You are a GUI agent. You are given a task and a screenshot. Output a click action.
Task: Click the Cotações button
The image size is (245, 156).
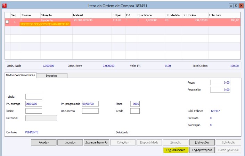click(123, 142)
